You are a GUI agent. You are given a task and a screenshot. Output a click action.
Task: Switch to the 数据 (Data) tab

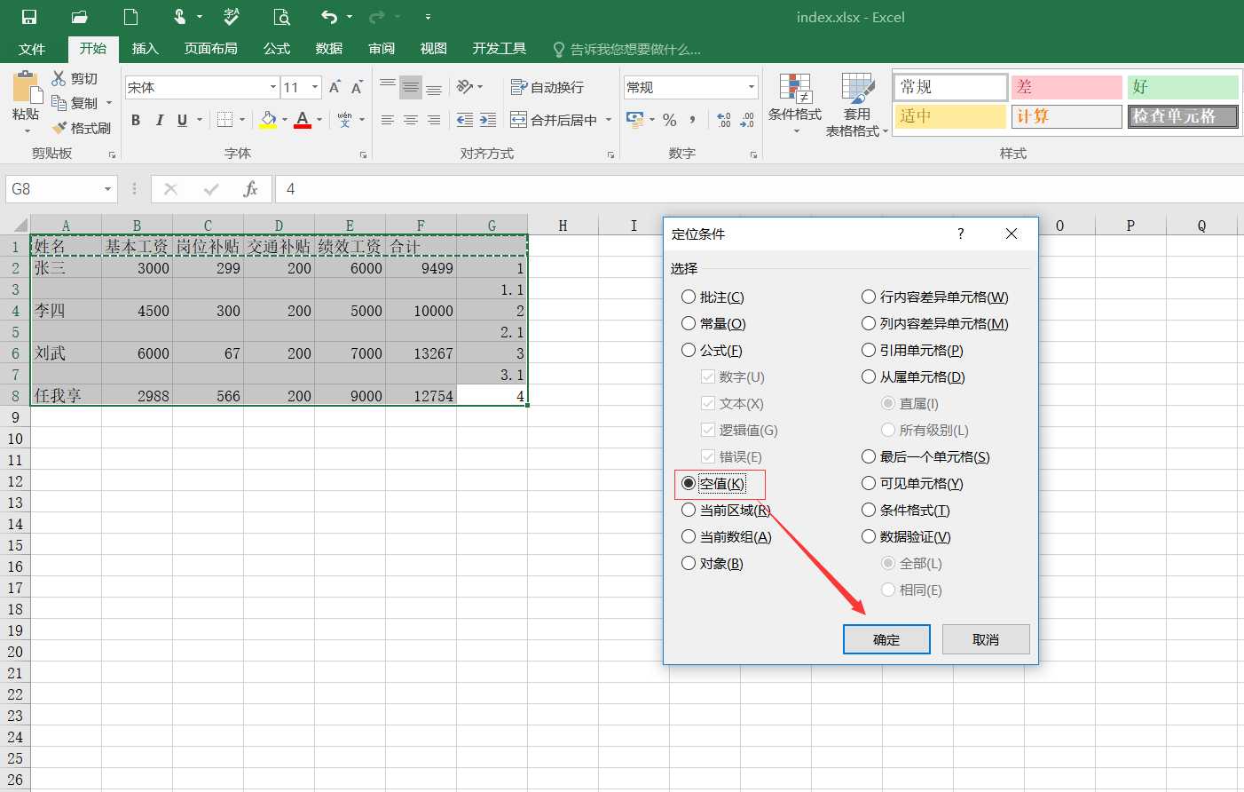(x=329, y=49)
